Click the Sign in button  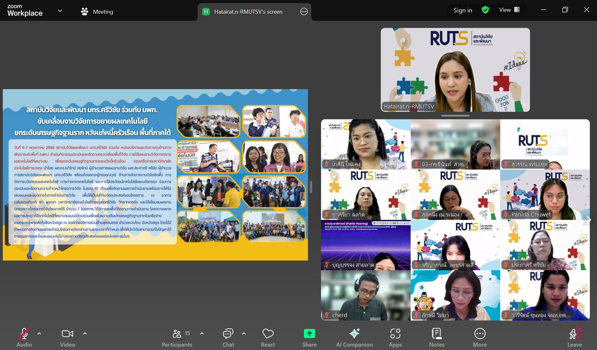(463, 10)
